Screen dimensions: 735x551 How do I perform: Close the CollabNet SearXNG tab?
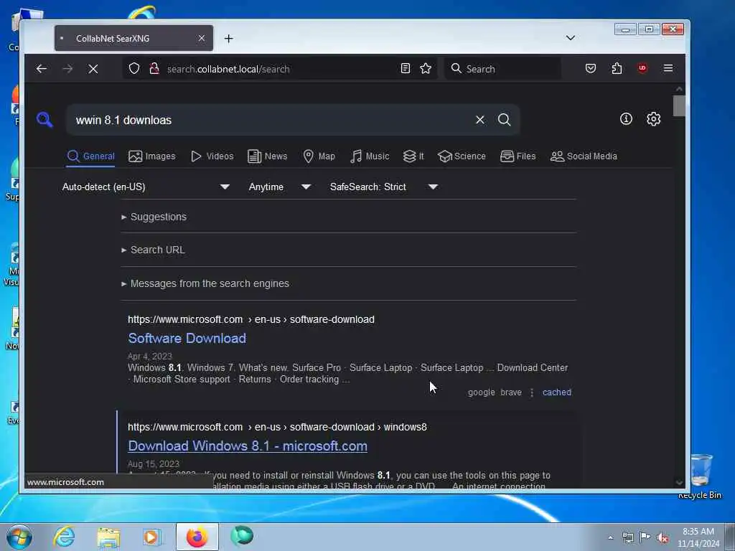point(202,39)
